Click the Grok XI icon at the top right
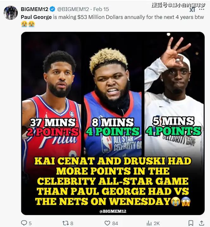210x227 pixels. (192, 9)
